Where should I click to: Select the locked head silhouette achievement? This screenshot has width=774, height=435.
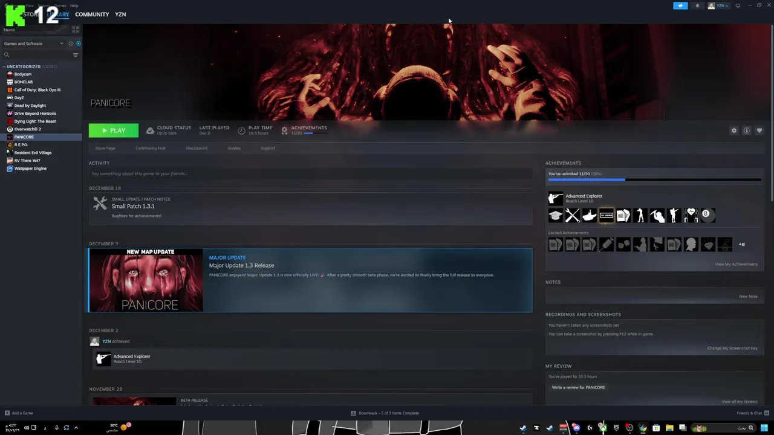691,244
